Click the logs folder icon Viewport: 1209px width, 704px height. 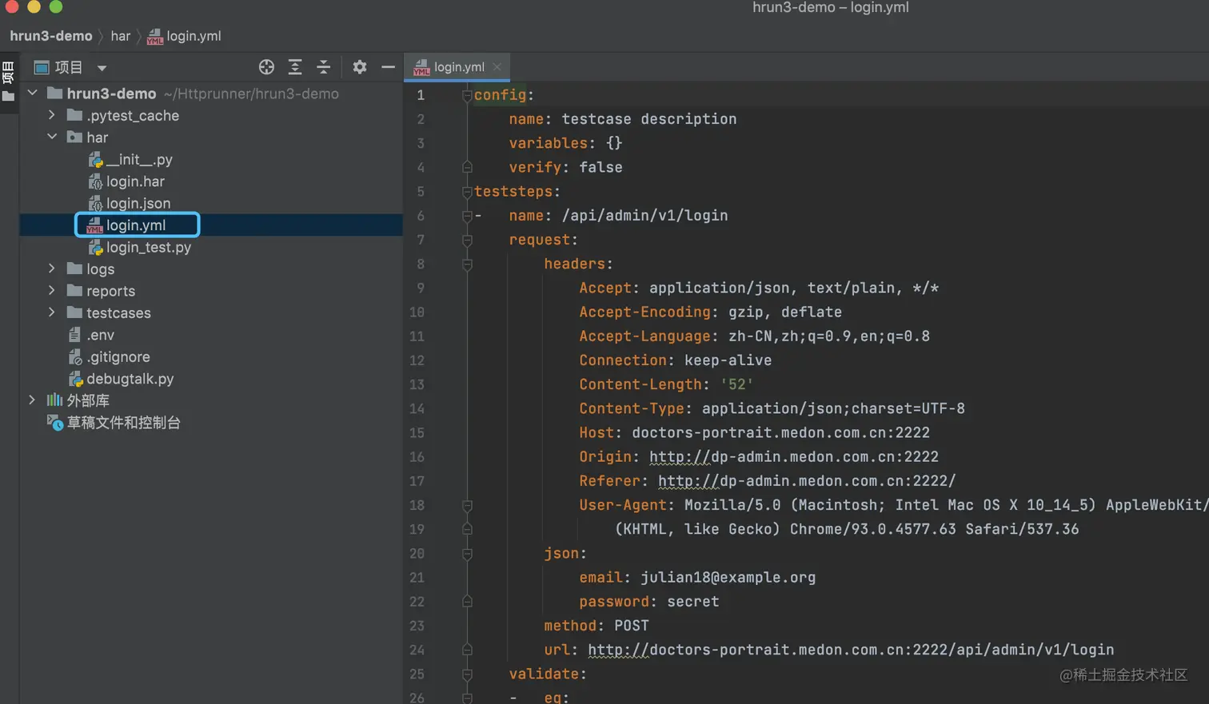(74, 268)
